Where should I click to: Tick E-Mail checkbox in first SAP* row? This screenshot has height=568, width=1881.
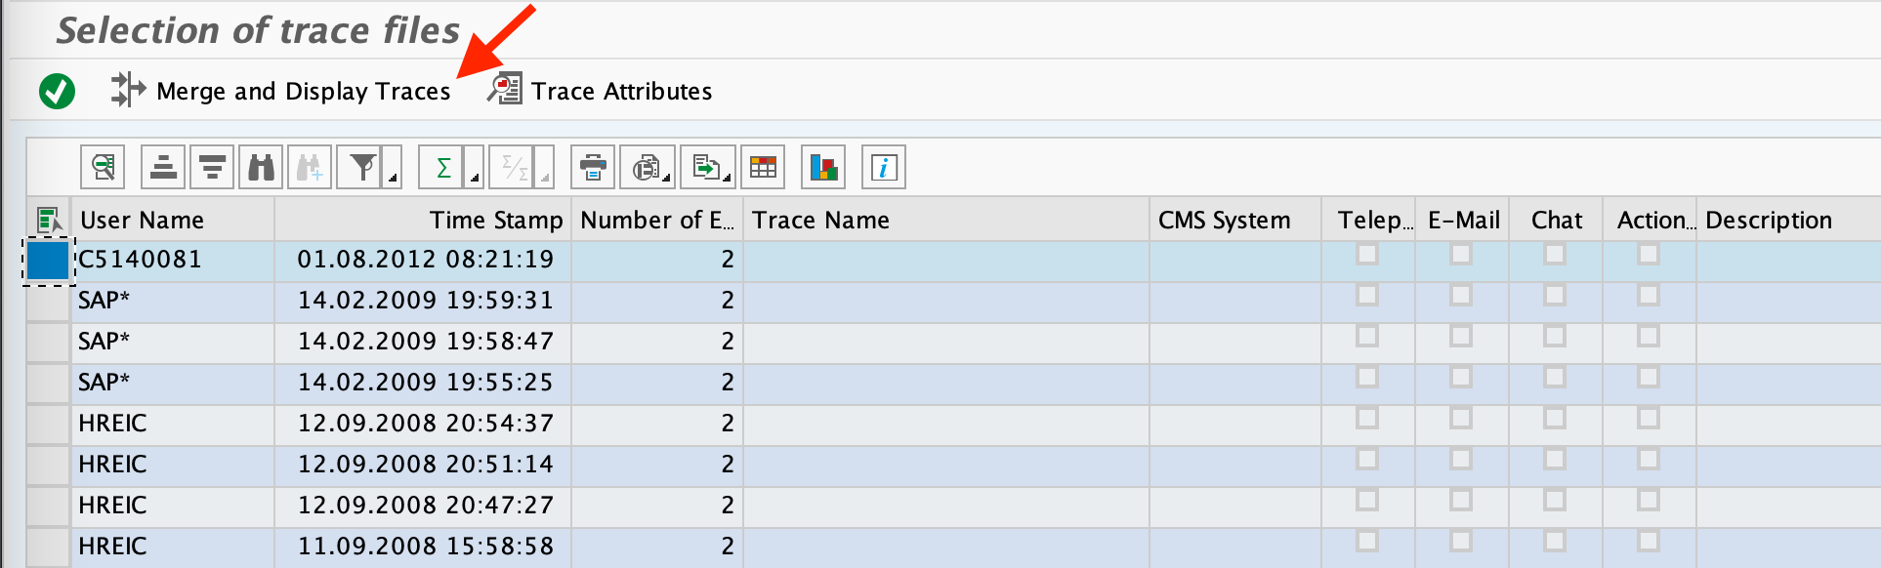(1461, 296)
